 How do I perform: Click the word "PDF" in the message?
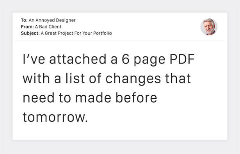point(182,59)
